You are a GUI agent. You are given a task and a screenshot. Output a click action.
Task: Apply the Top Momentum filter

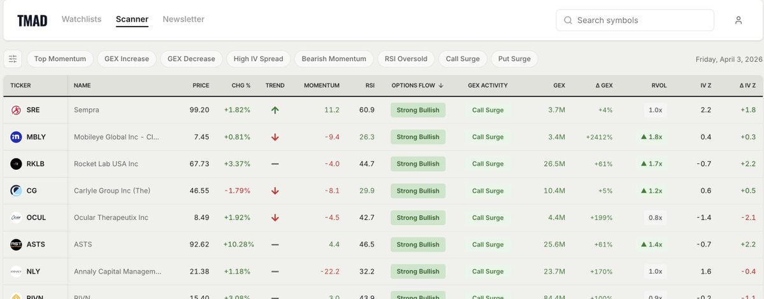click(60, 59)
